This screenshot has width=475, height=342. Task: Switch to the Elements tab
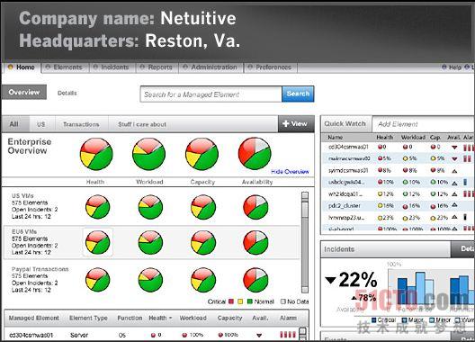pos(65,67)
